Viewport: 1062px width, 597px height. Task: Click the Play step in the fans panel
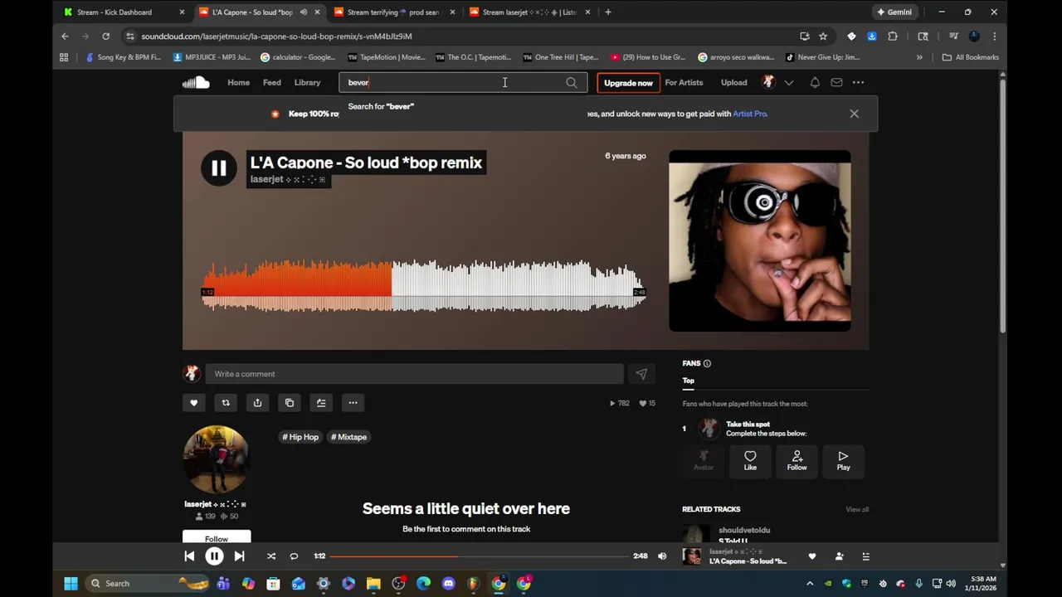click(x=843, y=460)
